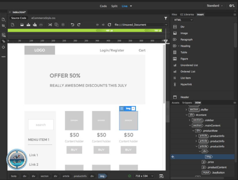Click the redo arrow icon
Image resolution: width=238 pixels, height=180 pixels.
coord(79,25)
